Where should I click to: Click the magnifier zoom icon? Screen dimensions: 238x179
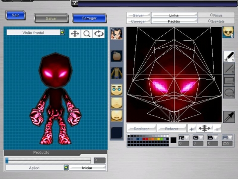coord(87,34)
